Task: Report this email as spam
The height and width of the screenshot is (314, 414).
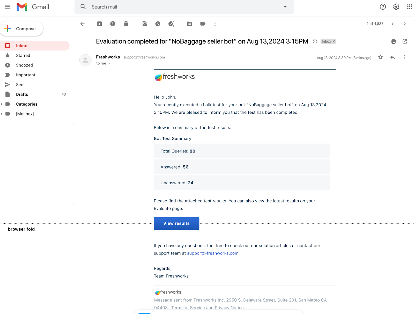Action: 113,24
